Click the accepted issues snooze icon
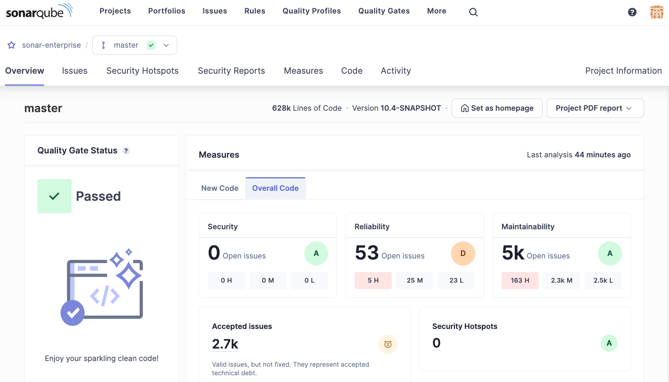 pyautogui.click(x=388, y=344)
